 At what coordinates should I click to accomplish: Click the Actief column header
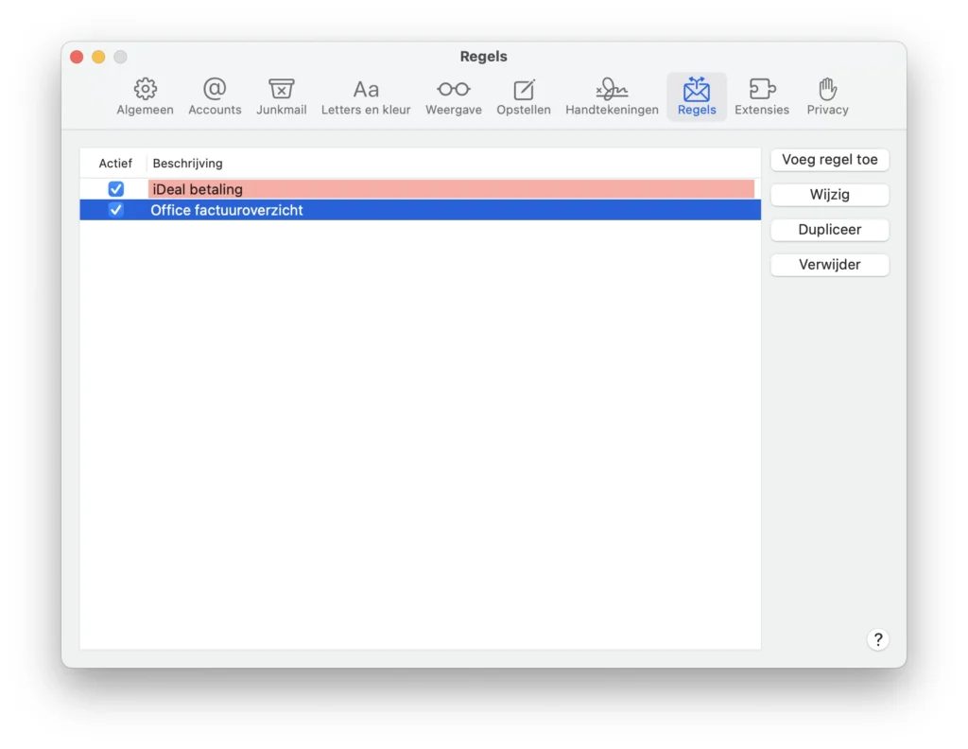115,163
